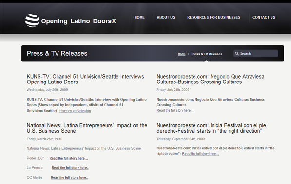Screen dimensions: 291x184
Task: Open the Negocio Que Atraviesa Culturas headline
Action: click(x=211, y=79)
